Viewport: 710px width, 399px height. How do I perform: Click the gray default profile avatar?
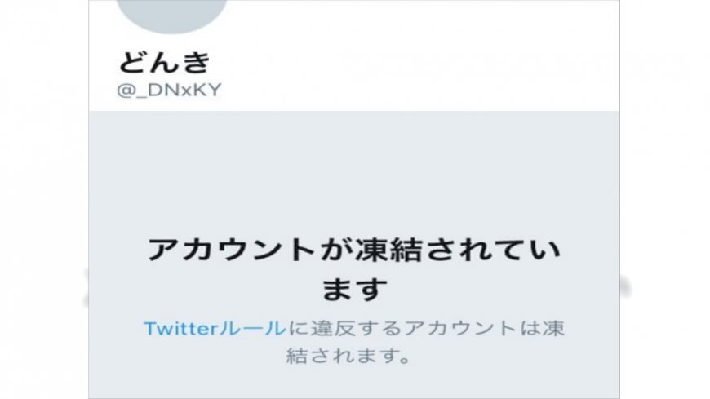point(171,14)
